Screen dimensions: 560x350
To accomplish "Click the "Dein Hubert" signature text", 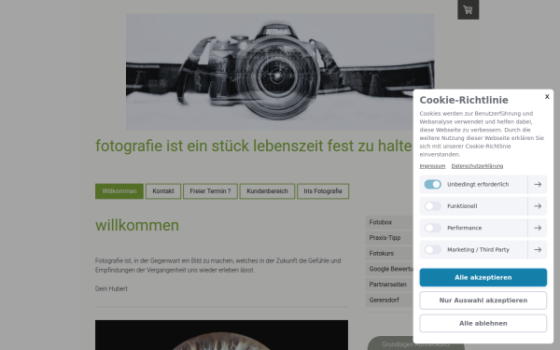I will click(x=111, y=288).
